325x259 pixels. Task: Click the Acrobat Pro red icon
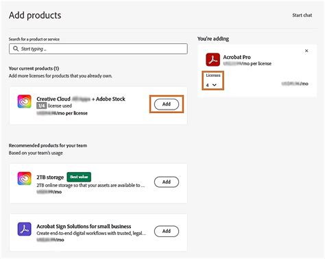click(x=213, y=60)
